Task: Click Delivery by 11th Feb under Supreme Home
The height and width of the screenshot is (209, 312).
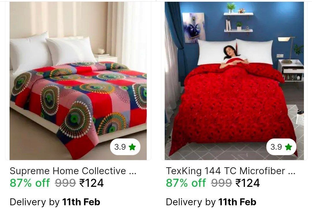Action: (55, 202)
